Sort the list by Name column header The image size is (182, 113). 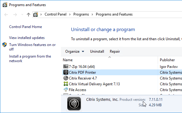coord(110,60)
